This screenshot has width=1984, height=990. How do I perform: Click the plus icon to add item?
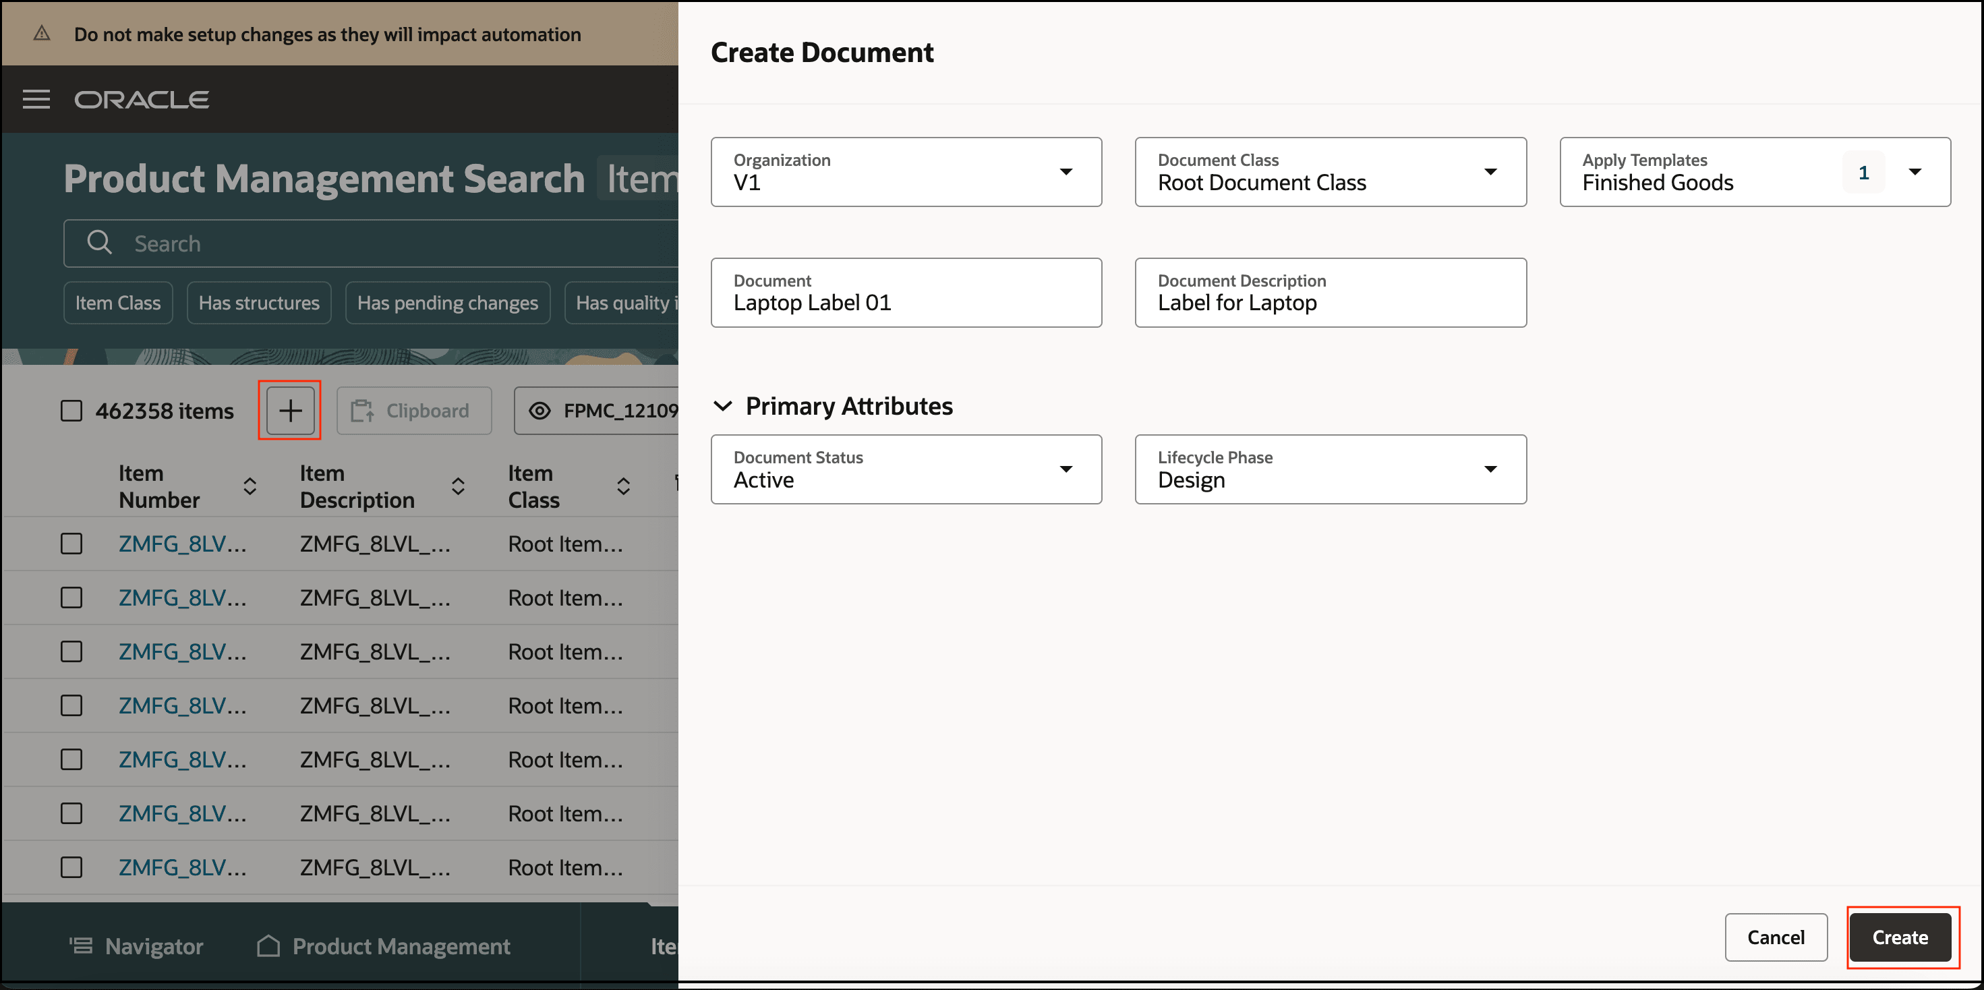(289, 411)
